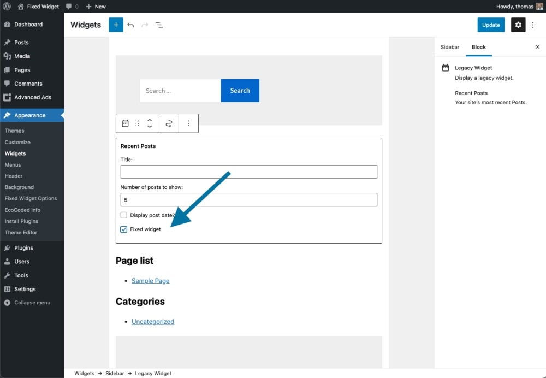
Task: Open the block inserter with the plus icon
Action: [x=115, y=25]
